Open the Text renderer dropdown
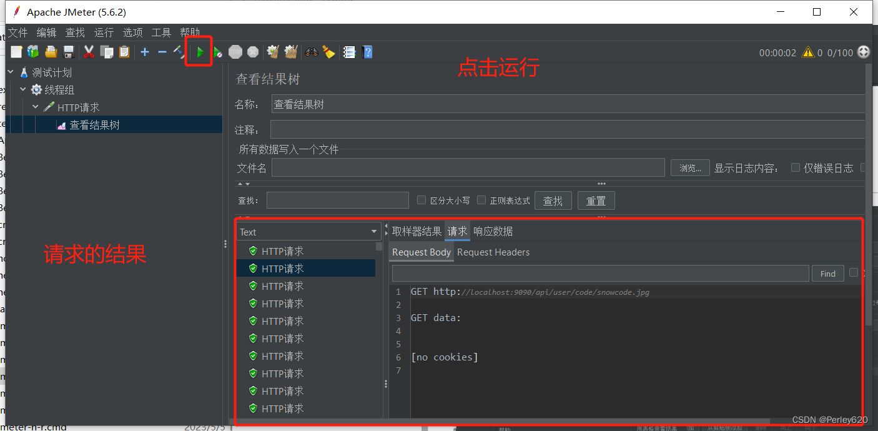Viewport: 878px width, 431px height. [x=309, y=232]
